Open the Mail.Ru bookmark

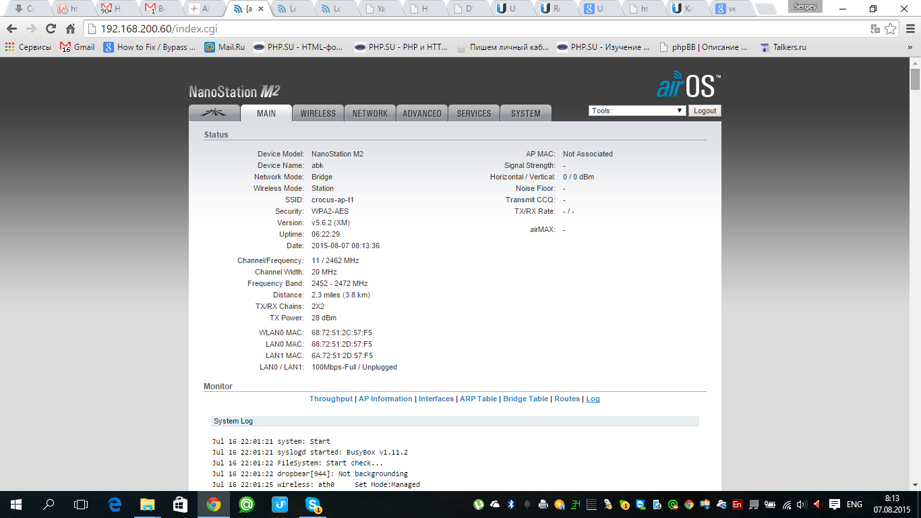pyautogui.click(x=225, y=47)
